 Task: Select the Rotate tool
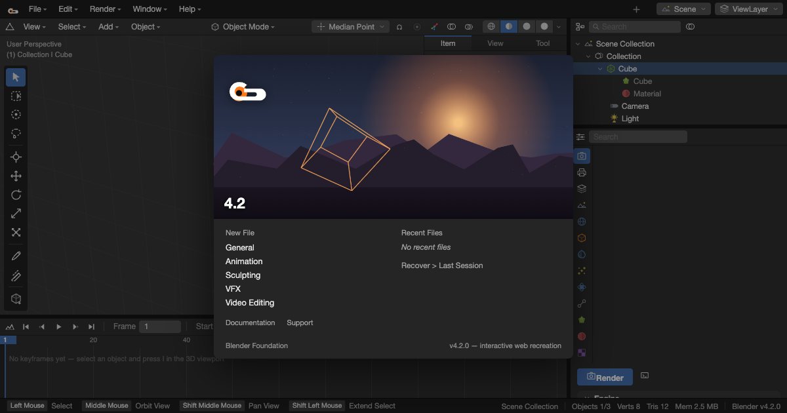click(16, 195)
